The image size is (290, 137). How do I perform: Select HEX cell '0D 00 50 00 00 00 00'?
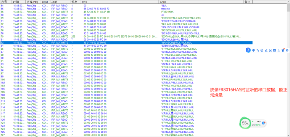tap(95, 83)
